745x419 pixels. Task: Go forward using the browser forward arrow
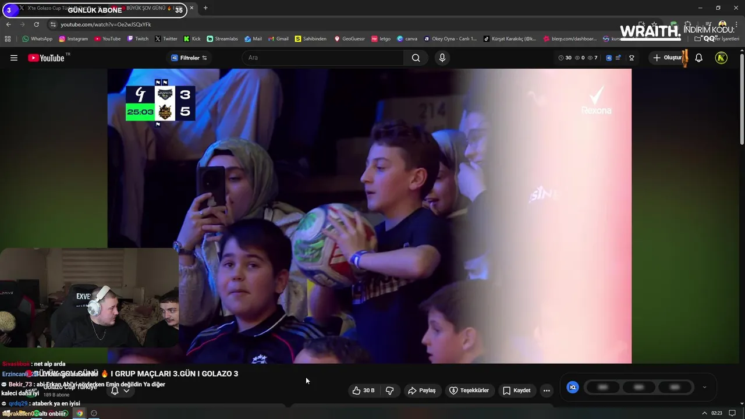[22, 24]
